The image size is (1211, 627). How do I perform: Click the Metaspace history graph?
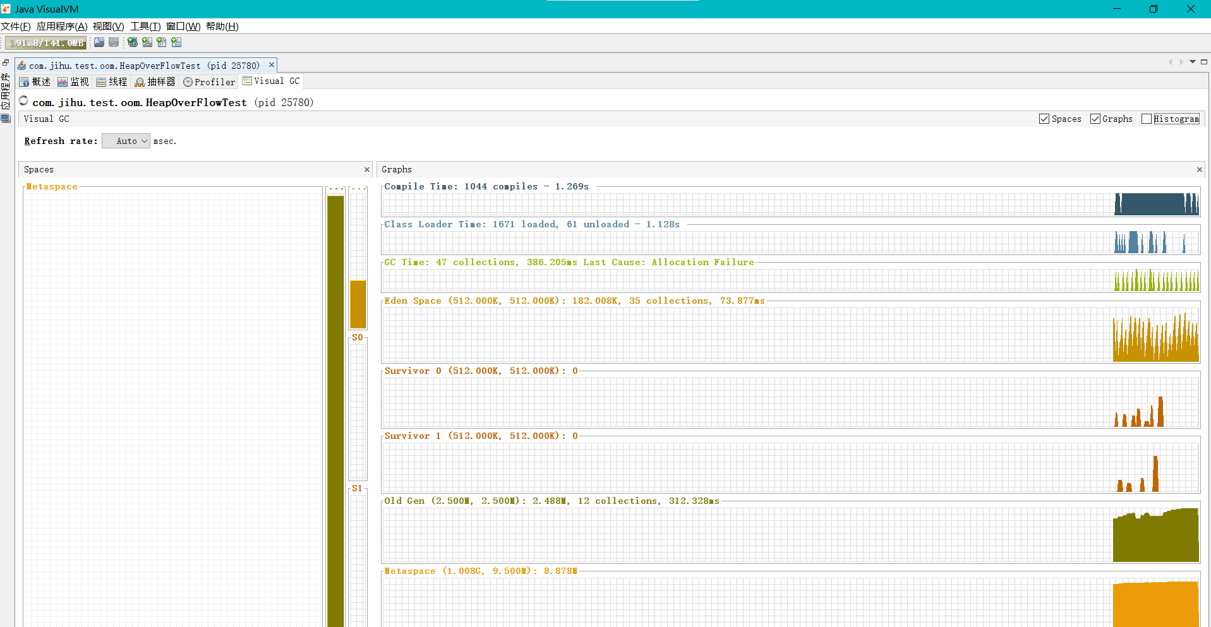click(790, 602)
